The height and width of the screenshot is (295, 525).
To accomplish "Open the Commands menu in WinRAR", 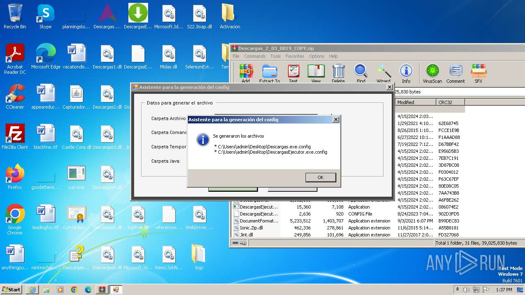I will (255, 56).
